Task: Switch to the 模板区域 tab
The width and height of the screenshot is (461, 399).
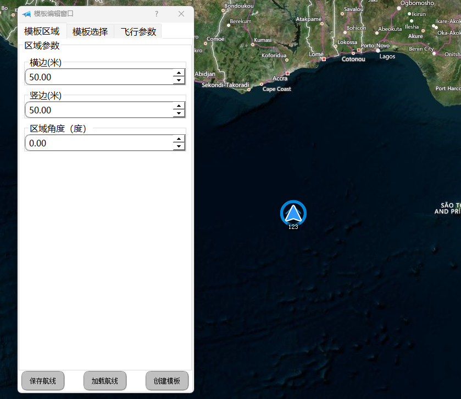Action: (x=42, y=31)
